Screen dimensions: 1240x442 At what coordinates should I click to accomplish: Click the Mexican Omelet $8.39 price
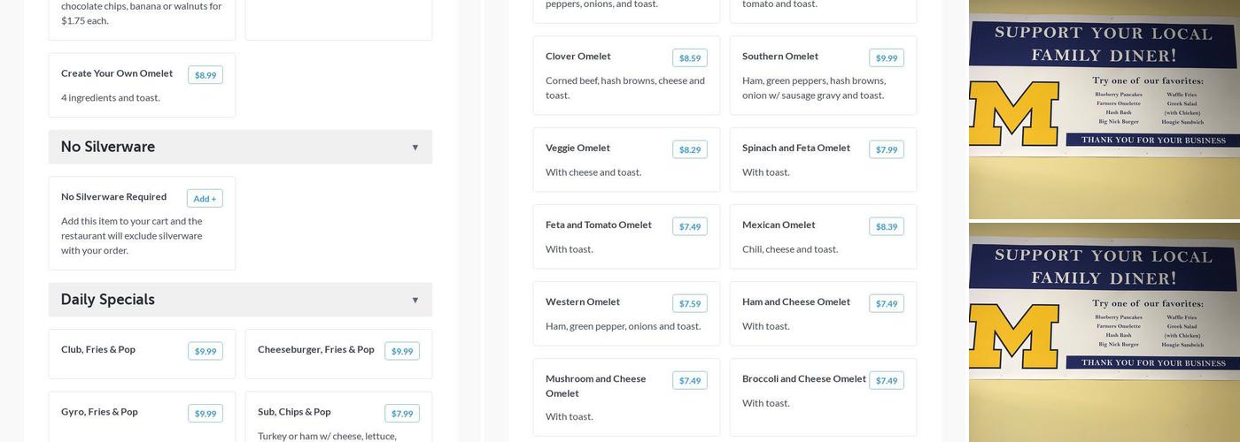point(886,227)
